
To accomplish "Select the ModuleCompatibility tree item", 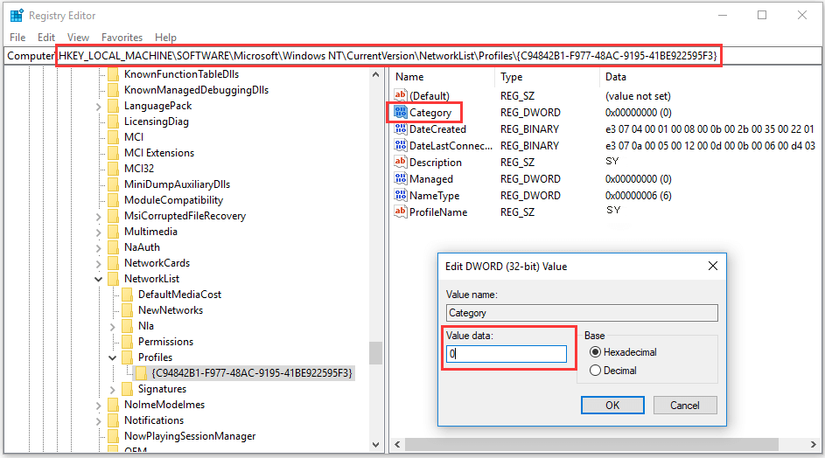I will pos(173,200).
